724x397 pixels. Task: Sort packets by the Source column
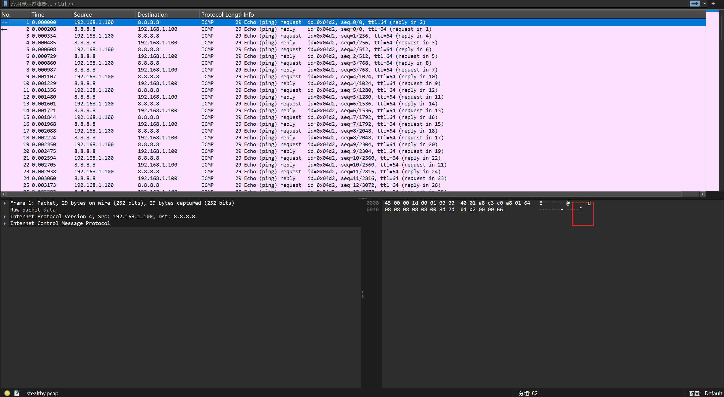[104, 14]
